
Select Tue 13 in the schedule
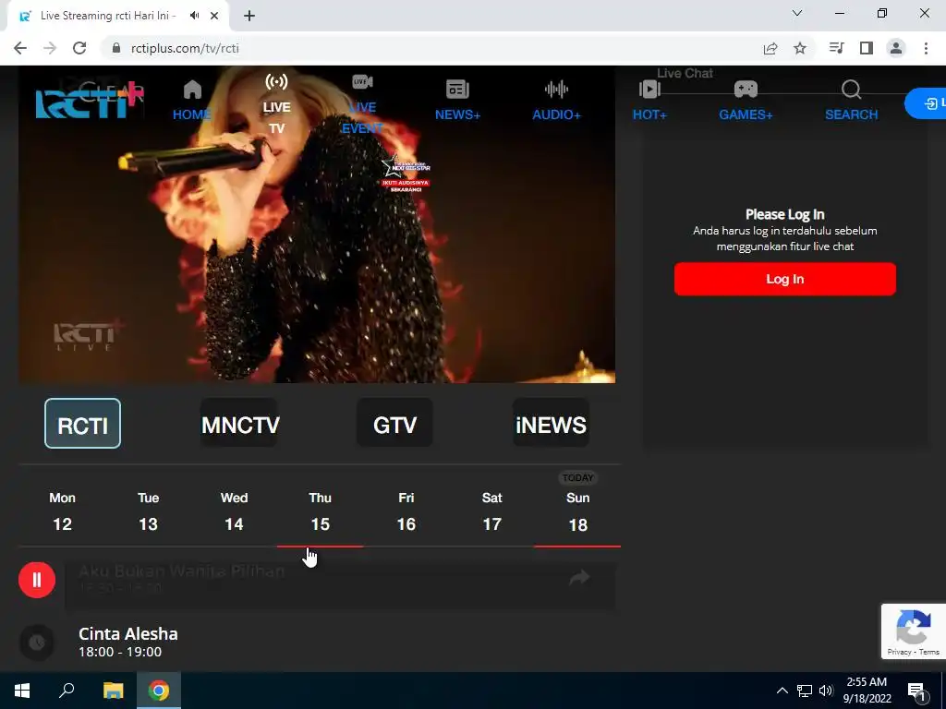point(149,511)
